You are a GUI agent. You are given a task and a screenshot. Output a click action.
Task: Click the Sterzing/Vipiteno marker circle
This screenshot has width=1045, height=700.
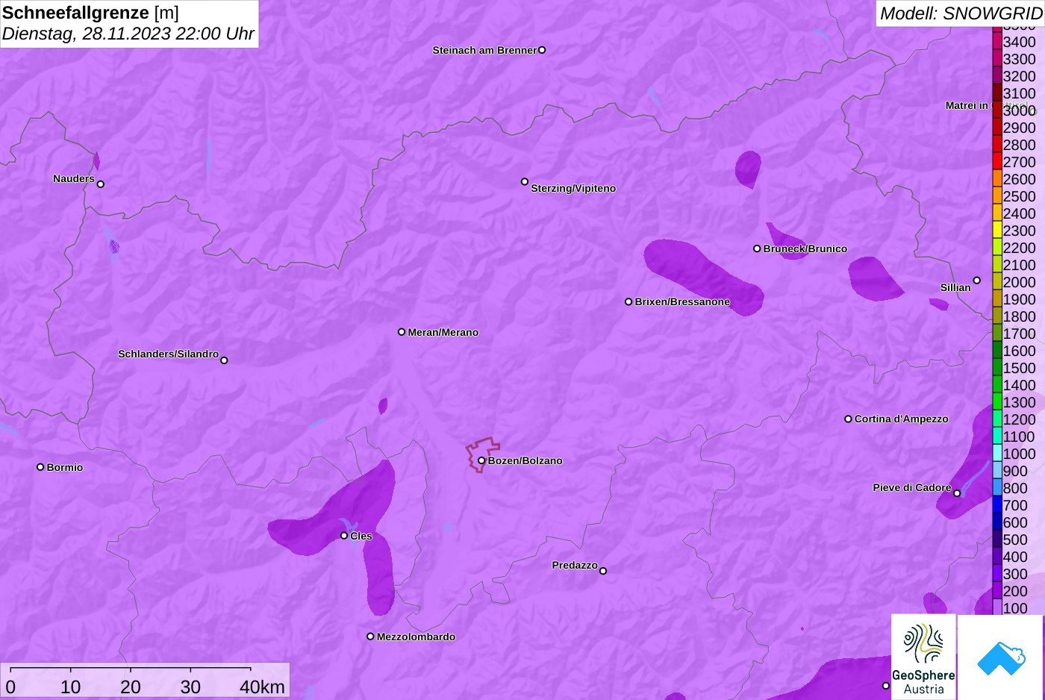coord(525,181)
